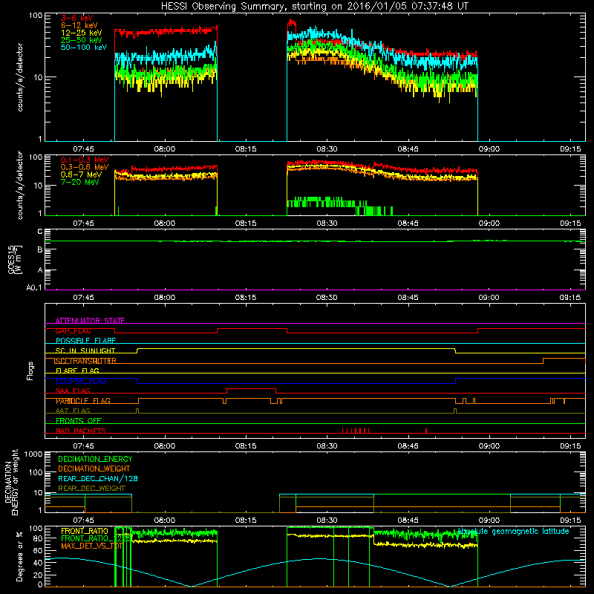
Task: Select the DECIMATION_ENERGY legend label
Action: (x=95, y=459)
